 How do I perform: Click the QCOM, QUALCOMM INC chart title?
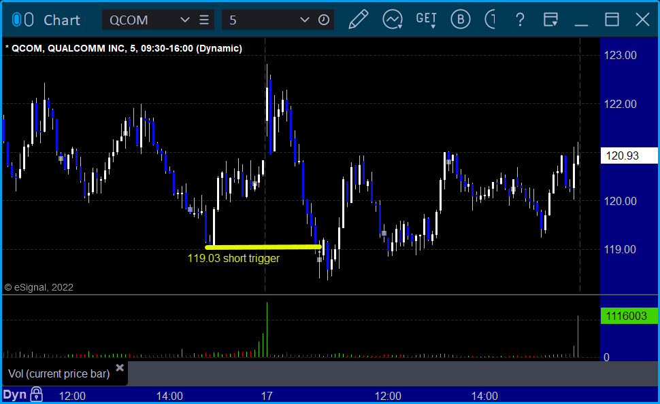click(124, 48)
